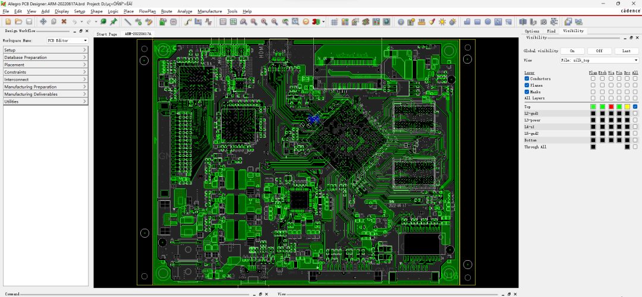Open the color palette icon
This screenshot has width=642, height=297.
click(x=345, y=22)
